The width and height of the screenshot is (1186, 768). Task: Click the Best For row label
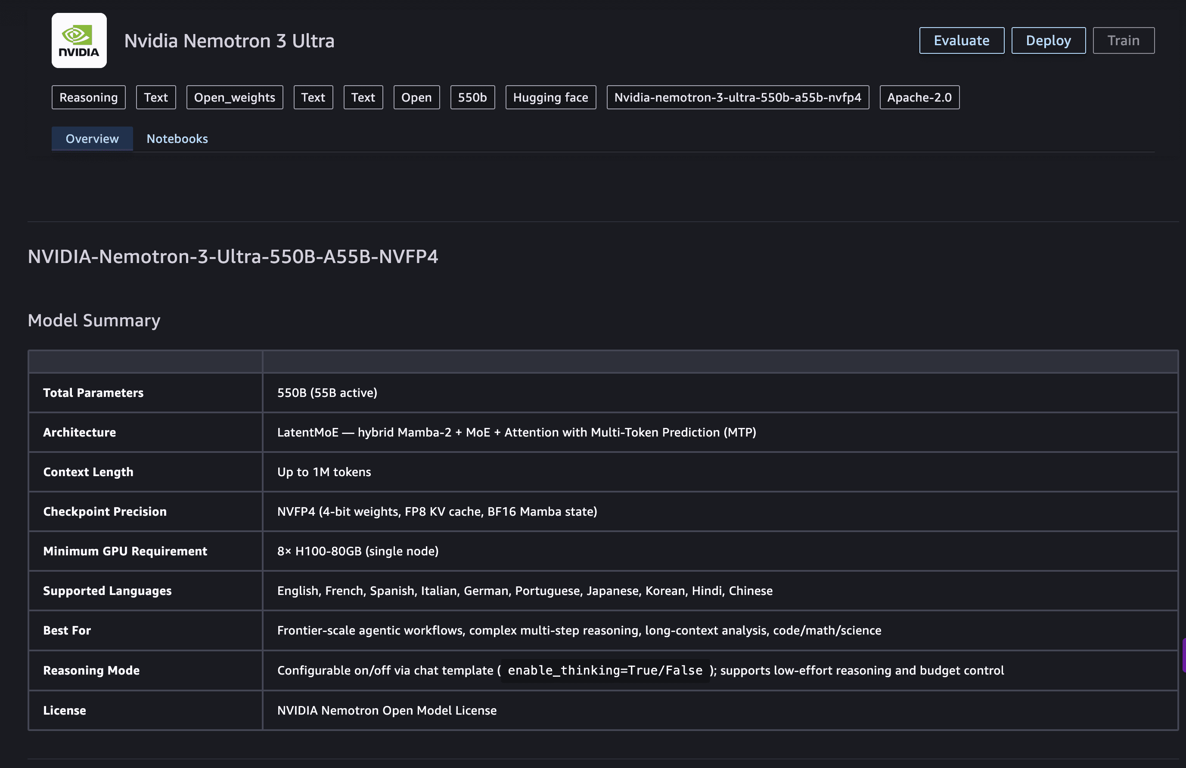tap(67, 630)
